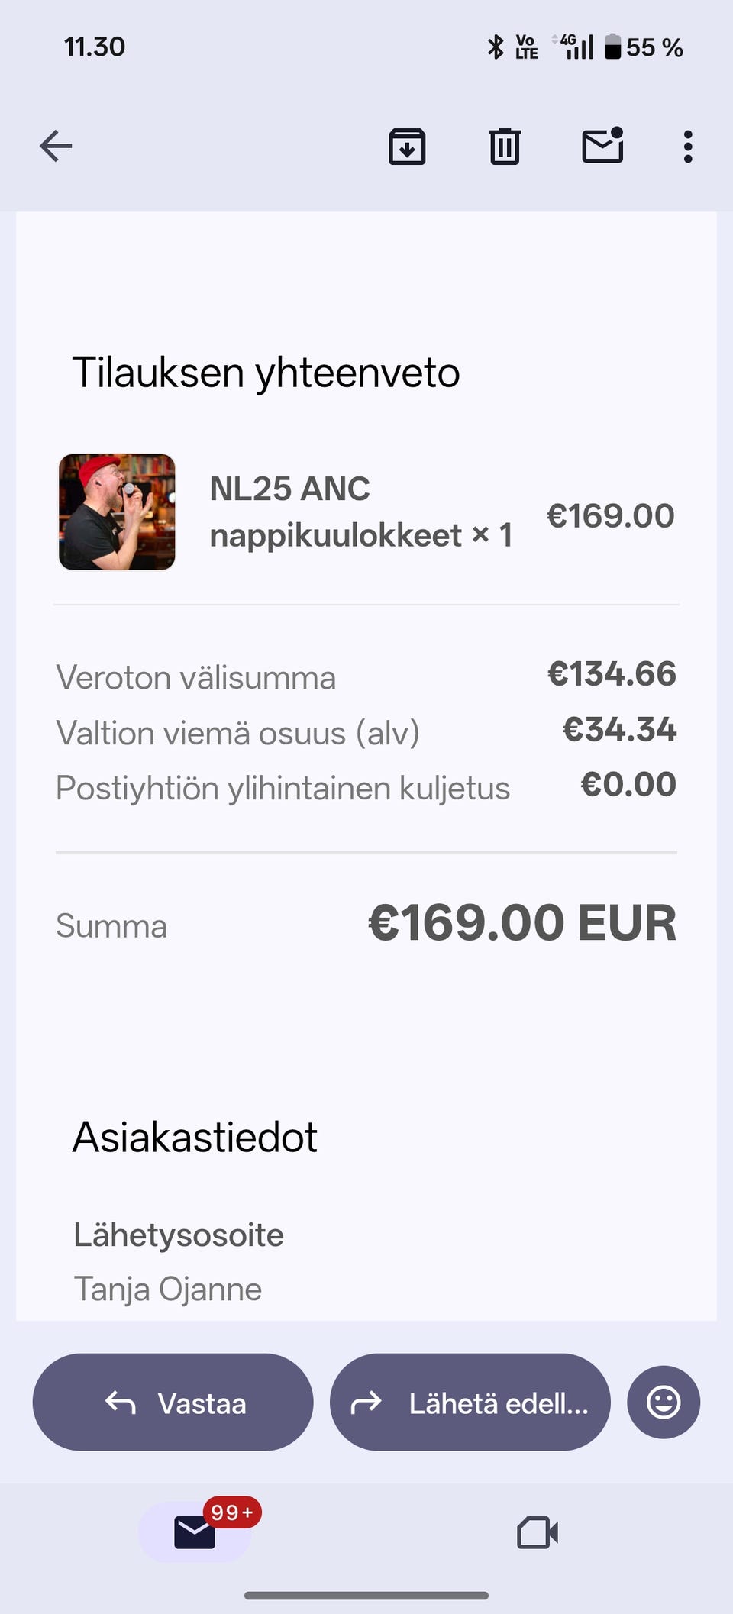Tap the Tilauksen yhteenveto heading
The width and height of the screenshot is (733, 1614).
click(x=266, y=373)
